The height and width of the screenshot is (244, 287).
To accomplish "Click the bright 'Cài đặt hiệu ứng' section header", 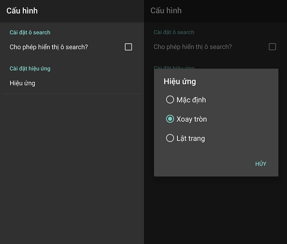I will coord(30,69).
